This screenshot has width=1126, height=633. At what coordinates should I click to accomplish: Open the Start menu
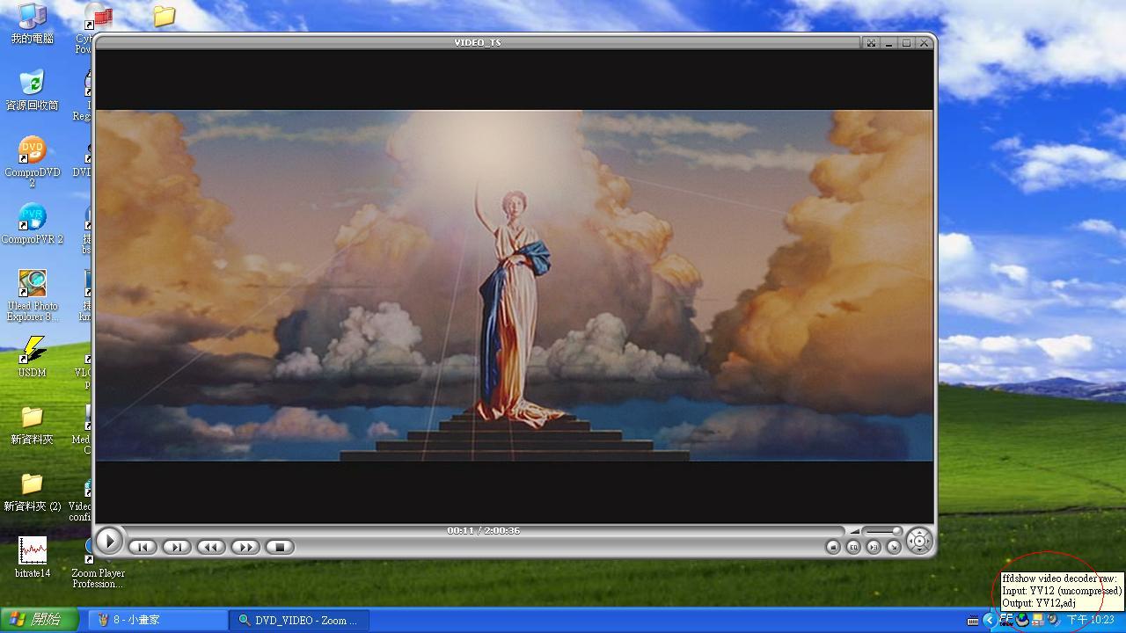[x=35, y=620]
